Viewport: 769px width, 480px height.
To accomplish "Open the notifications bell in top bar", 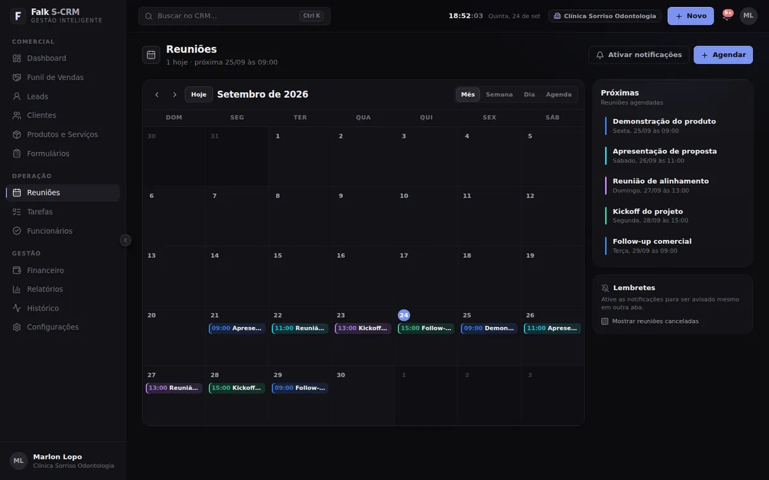I will click(x=726, y=16).
